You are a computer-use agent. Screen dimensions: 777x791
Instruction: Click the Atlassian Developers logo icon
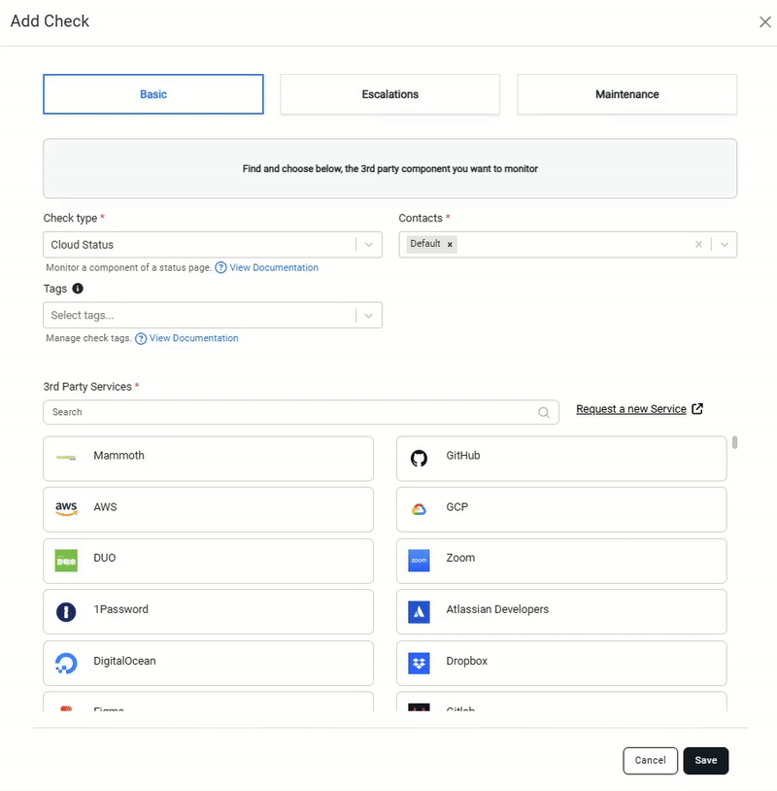(x=419, y=611)
